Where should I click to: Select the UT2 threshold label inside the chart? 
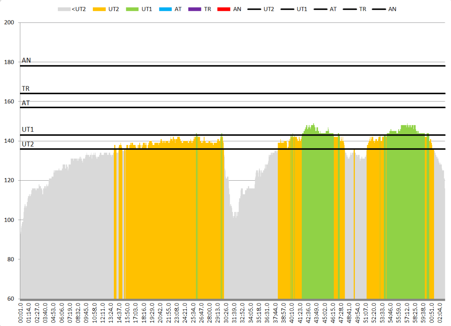28,144
